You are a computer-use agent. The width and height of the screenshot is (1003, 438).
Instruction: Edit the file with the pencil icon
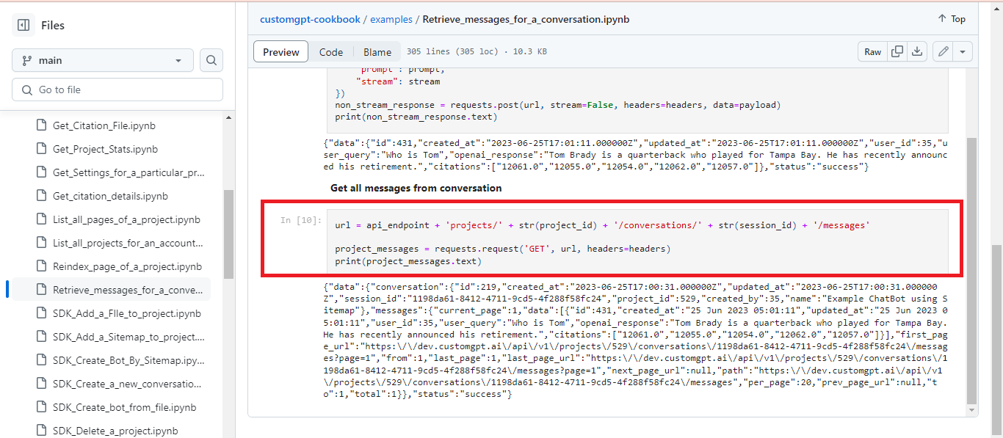click(944, 51)
